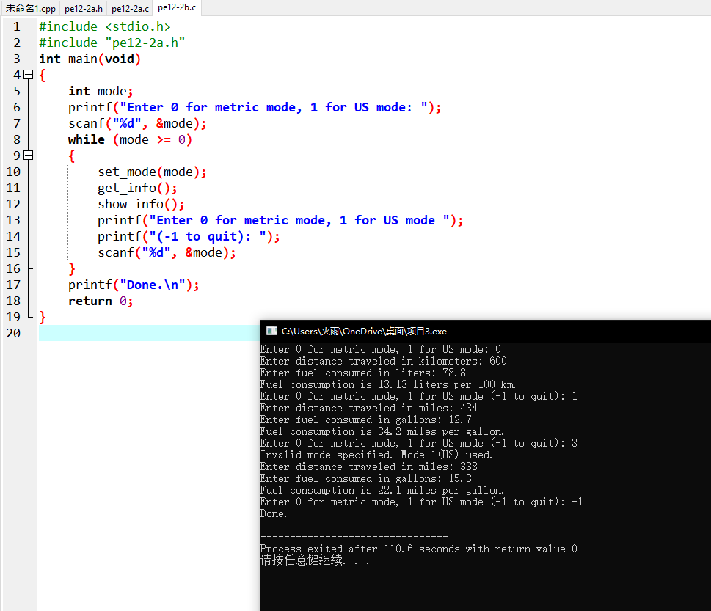Screen dimensions: 711x611
Task: Click the first printf statement on line 6
Action: [x=255, y=107]
